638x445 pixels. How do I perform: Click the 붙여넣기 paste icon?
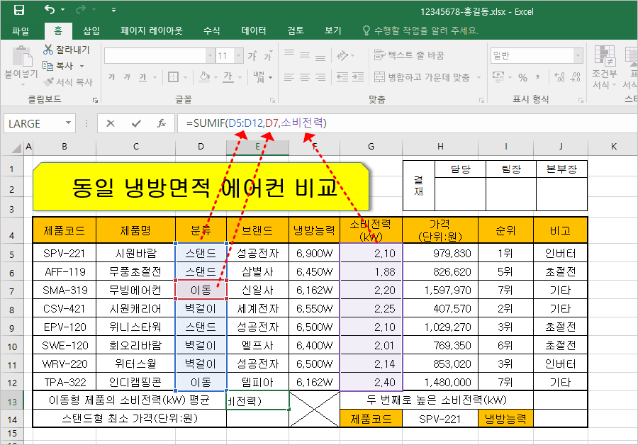click(21, 56)
